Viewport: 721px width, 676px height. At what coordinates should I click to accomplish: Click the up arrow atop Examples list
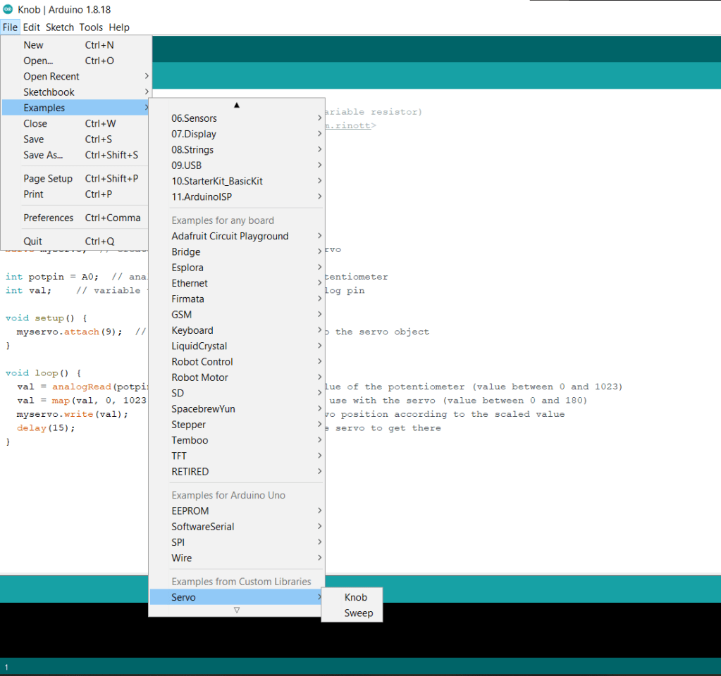[237, 105]
